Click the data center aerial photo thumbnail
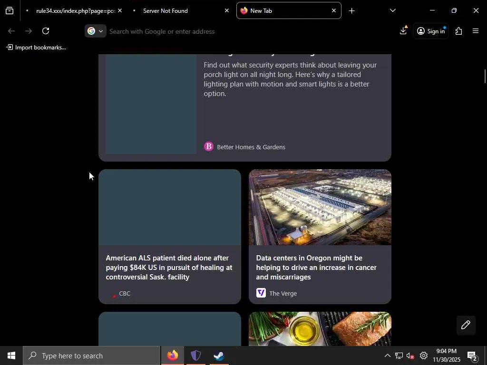Image resolution: width=487 pixels, height=365 pixels. 320,207
